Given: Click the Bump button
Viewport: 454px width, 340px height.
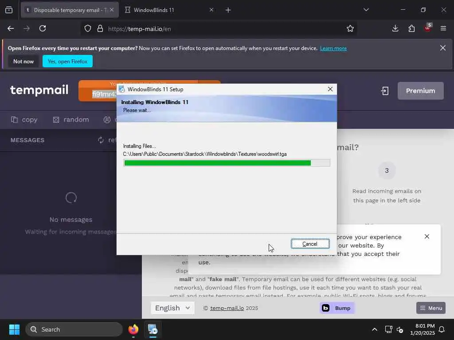Looking at the screenshot, I should (x=337, y=308).
